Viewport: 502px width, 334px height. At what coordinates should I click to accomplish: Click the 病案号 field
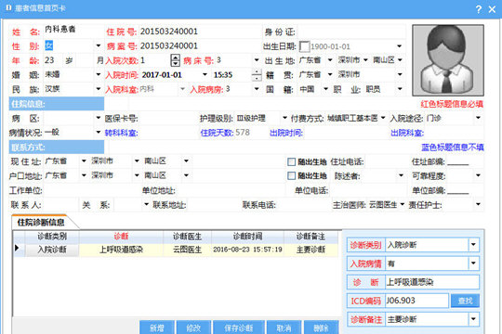pyautogui.click(x=200, y=45)
